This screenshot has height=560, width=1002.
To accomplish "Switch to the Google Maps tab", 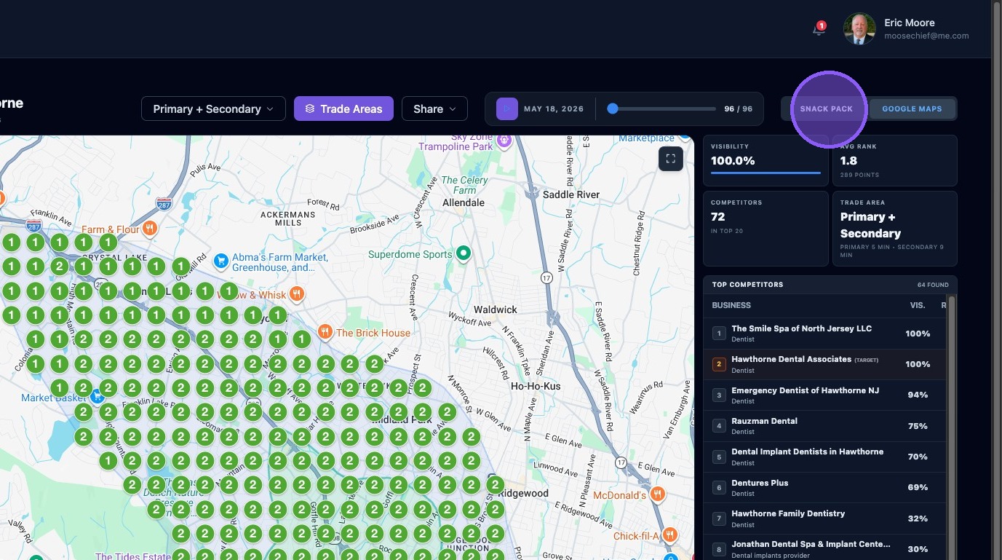I will pos(912,109).
